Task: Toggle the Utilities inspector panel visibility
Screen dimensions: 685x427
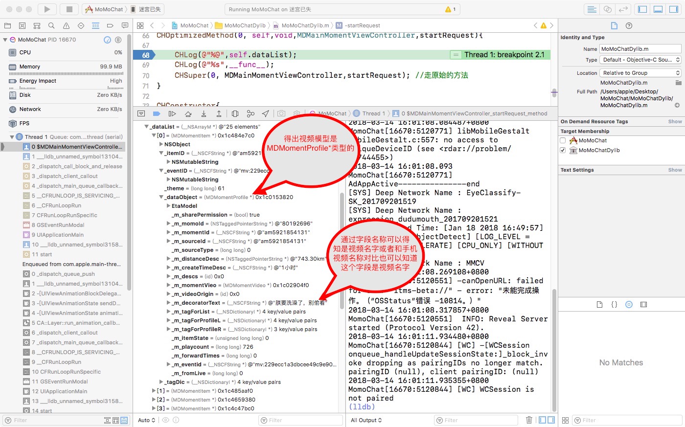Action: 674,9
